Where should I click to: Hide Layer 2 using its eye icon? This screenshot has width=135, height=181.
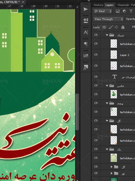(x=96, y=55)
